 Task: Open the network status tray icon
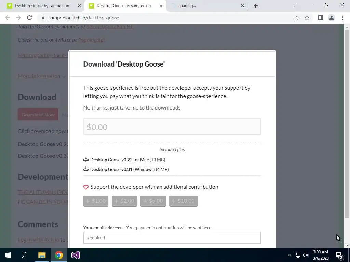[298, 255]
